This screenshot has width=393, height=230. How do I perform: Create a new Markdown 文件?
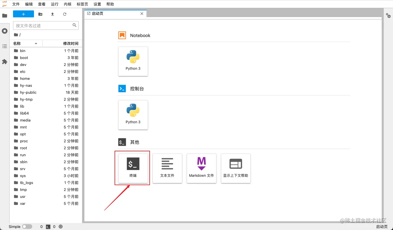coord(202,168)
